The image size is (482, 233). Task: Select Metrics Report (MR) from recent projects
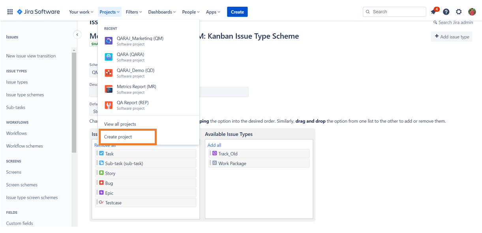[x=148, y=89]
